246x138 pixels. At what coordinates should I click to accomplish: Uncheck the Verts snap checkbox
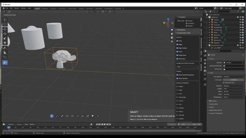tap(177, 41)
